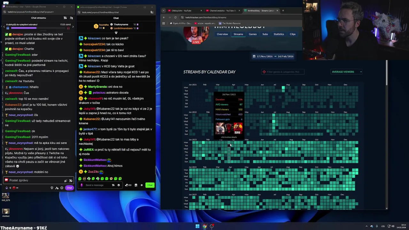
Task: Open Twitch bits balance icon
Action: pyautogui.click(x=7, y=188)
